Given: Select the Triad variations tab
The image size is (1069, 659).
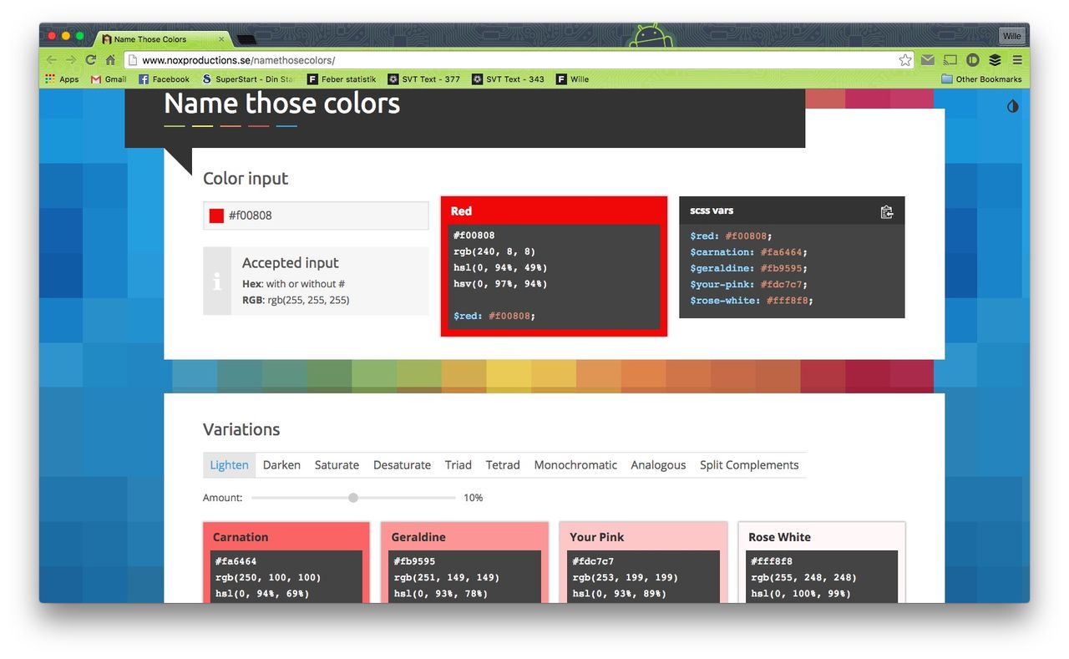Looking at the screenshot, I should [458, 465].
